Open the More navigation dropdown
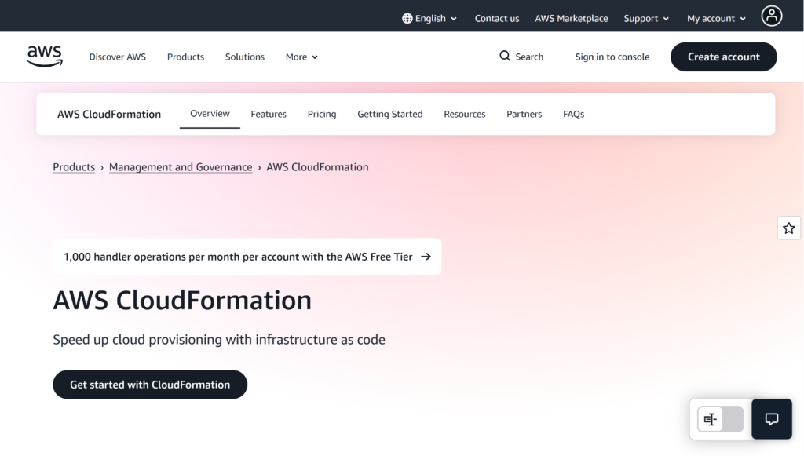The image size is (804, 456). 301,57
